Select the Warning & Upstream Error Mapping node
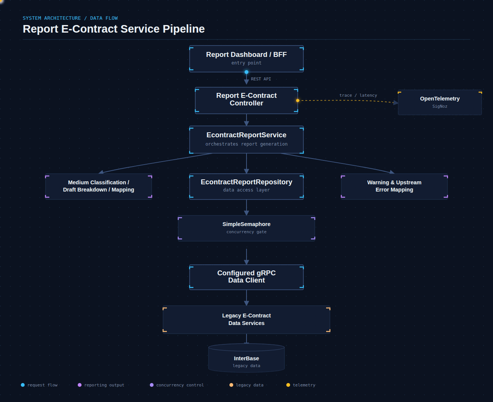 tap(394, 187)
